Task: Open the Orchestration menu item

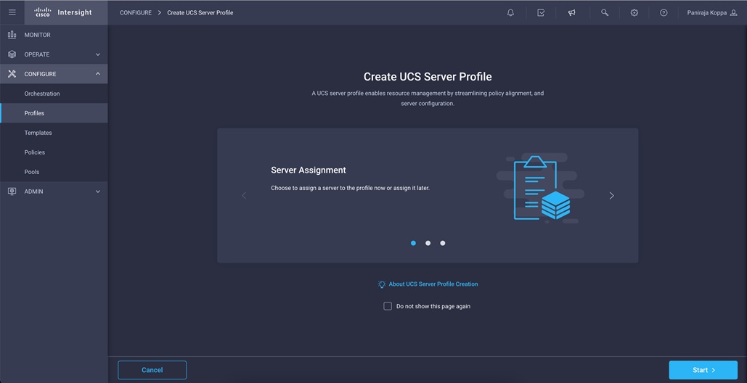Action: [54, 94]
